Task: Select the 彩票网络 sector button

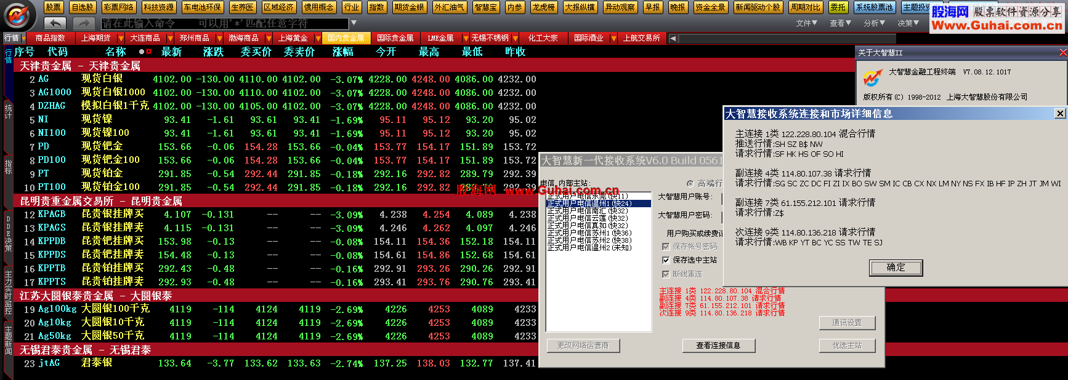Action: (x=118, y=7)
